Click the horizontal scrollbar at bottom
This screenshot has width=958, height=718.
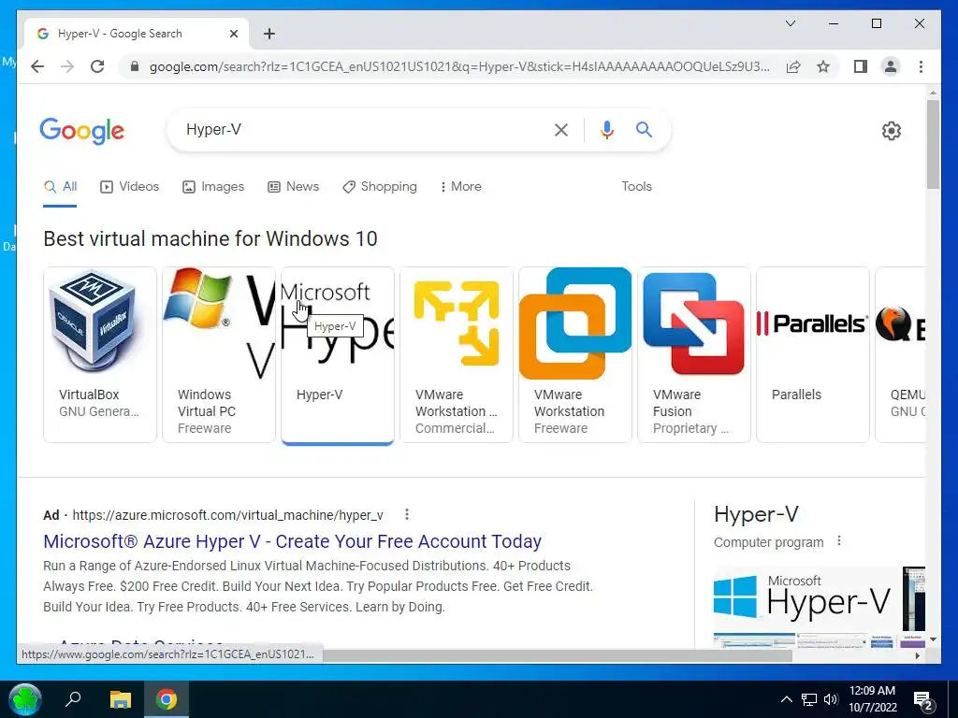[558, 655]
